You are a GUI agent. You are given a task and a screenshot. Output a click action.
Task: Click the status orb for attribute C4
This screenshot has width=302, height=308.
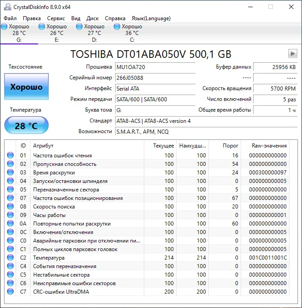10,266
